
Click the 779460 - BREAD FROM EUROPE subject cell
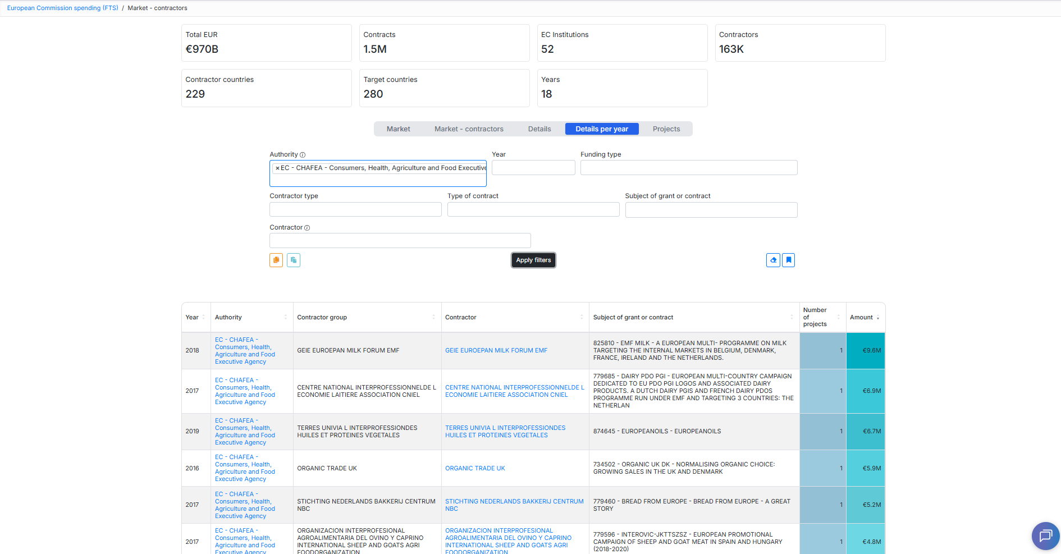[694, 505]
